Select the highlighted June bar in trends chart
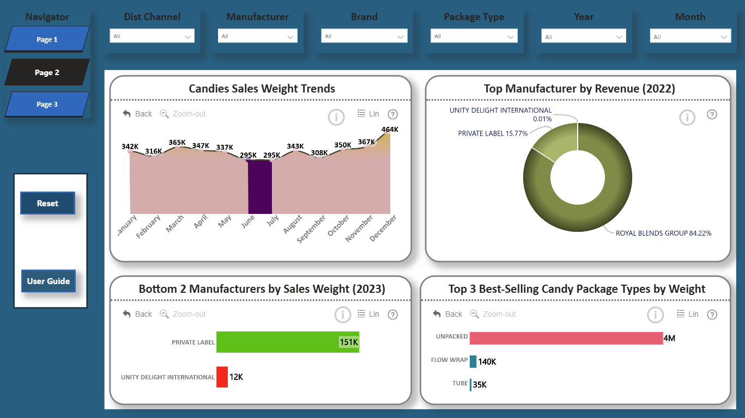745x418 pixels. [259, 187]
